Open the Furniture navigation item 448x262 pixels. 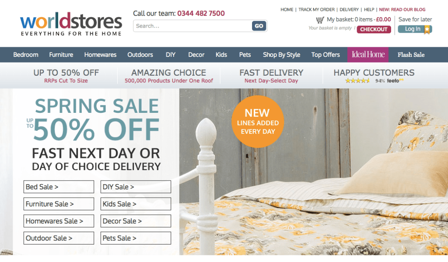[61, 55]
